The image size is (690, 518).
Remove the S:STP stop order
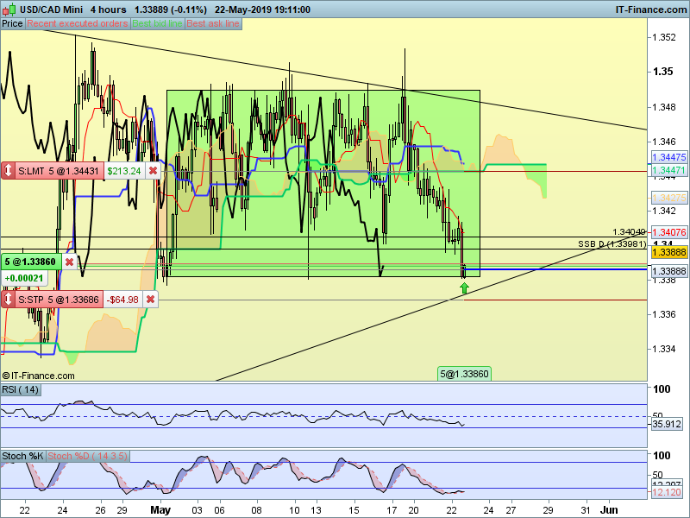[150, 300]
